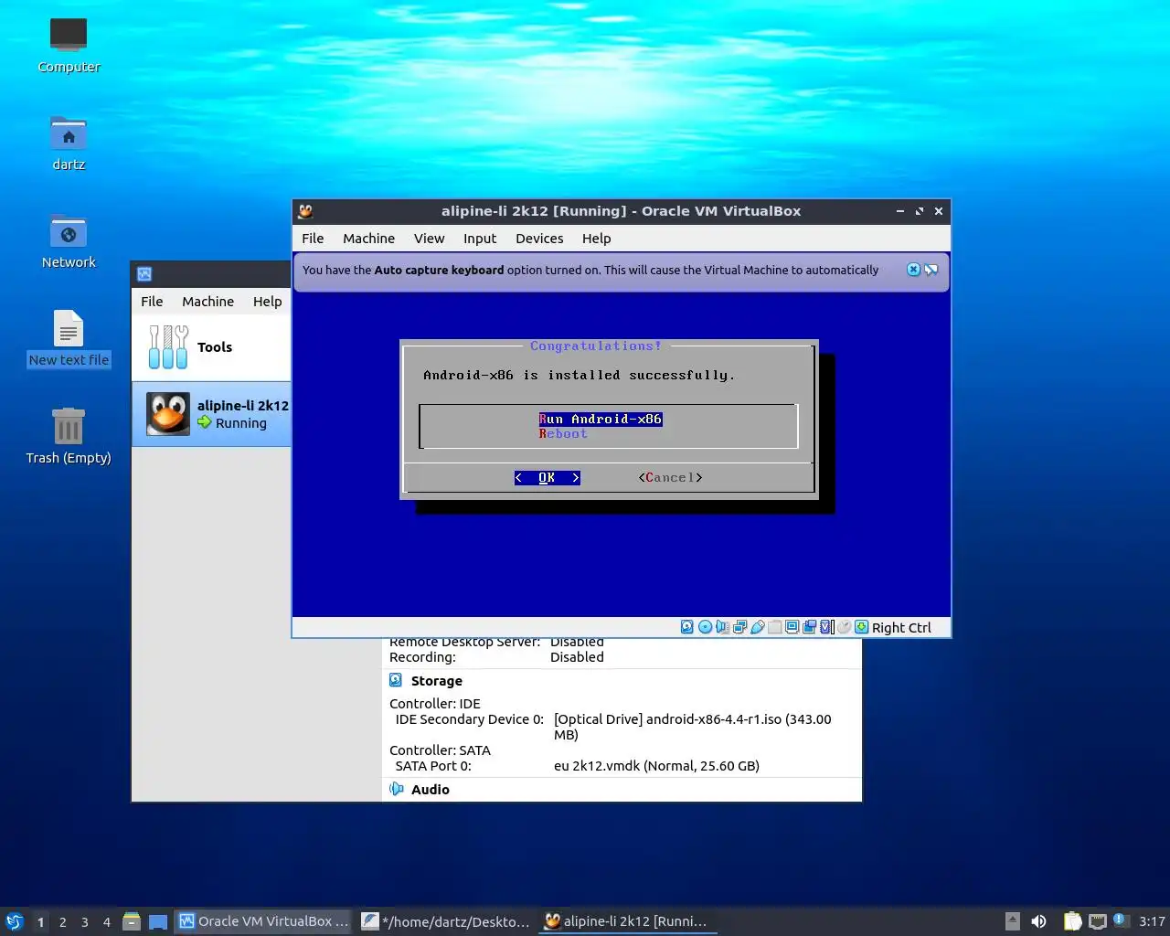
Task: Open the Manager window Help menu
Action: pyautogui.click(x=267, y=302)
